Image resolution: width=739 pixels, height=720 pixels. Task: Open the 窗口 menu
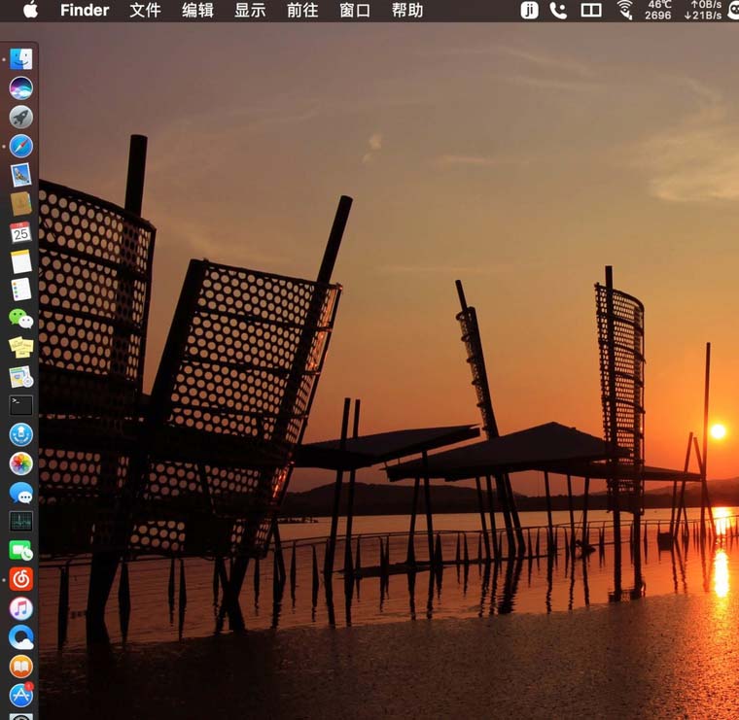pos(355,11)
